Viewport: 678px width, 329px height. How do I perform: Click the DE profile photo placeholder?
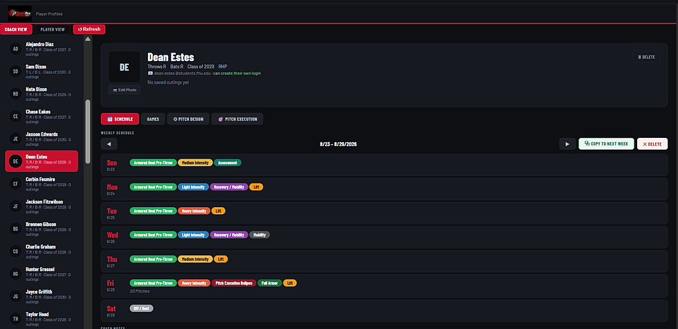tap(124, 67)
